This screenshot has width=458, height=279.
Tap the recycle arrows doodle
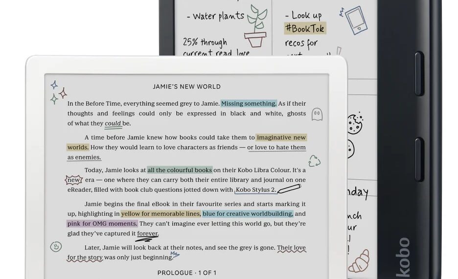click(x=314, y=161)
